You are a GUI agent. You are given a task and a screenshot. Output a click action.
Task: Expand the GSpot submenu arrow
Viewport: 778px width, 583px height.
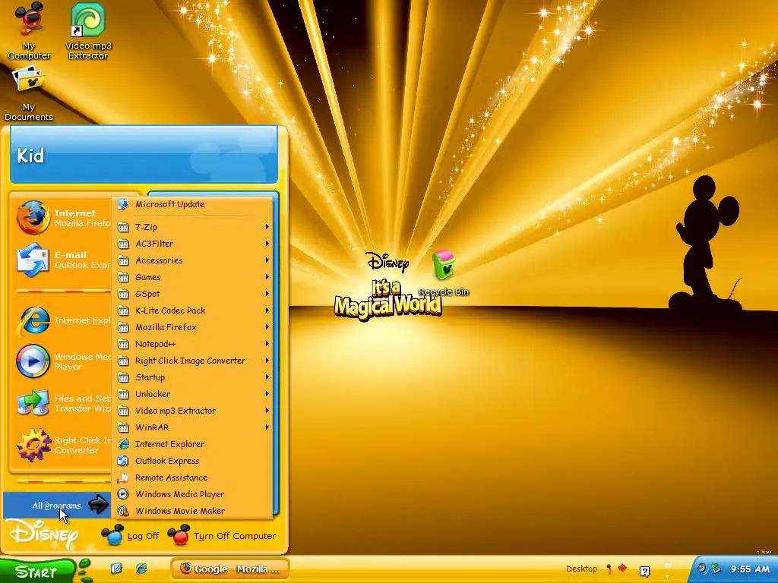(267, 294)
